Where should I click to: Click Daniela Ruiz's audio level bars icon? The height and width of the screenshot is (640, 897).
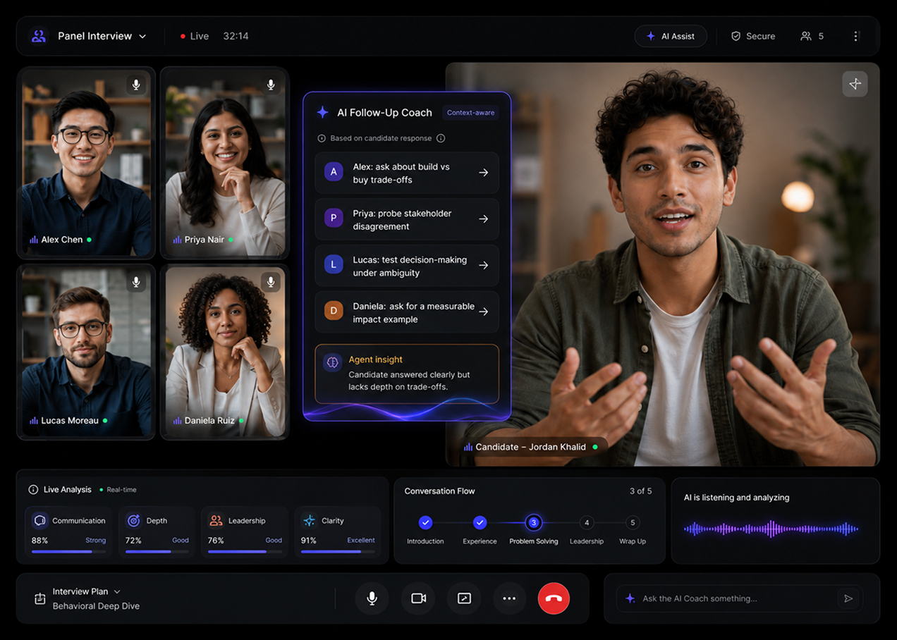177,421
